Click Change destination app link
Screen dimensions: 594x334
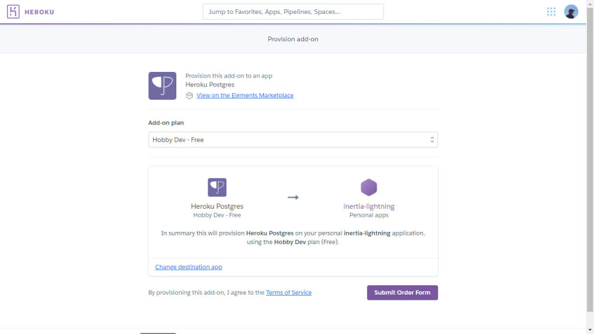pyautogui.click(x=189, y=267)
